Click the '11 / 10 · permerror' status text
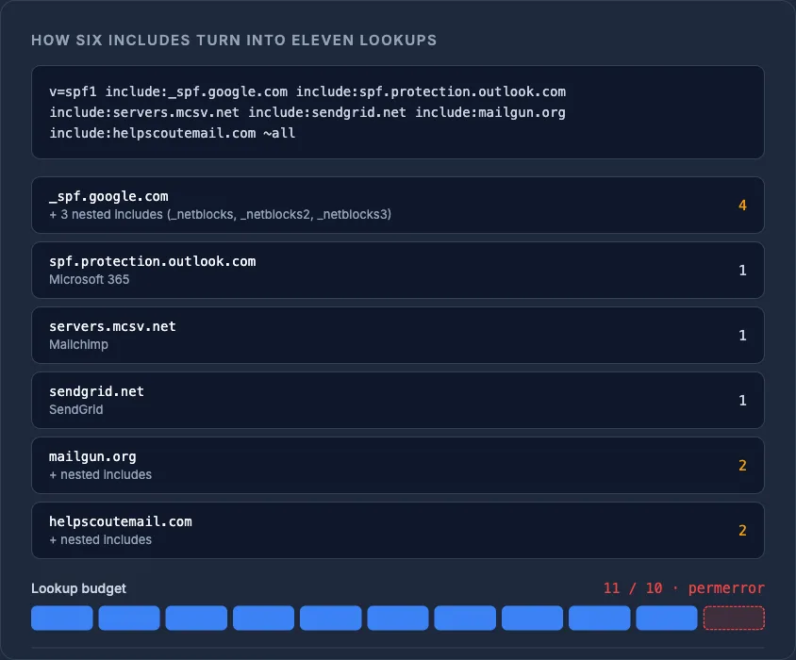 pyautogui.click(x=684, y=588)
